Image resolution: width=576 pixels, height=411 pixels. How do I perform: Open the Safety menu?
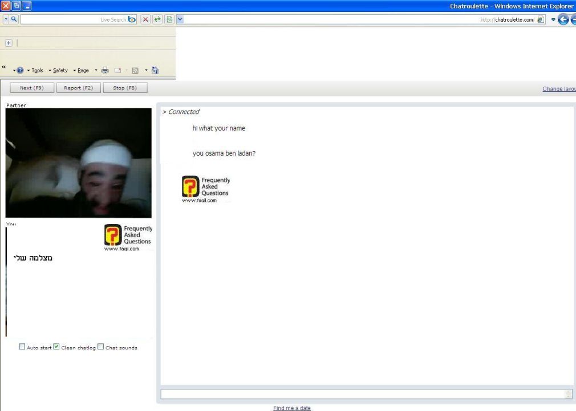[60, 71]
